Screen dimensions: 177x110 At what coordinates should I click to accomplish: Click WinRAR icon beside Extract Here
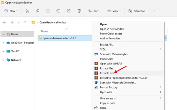coord(96,73)
